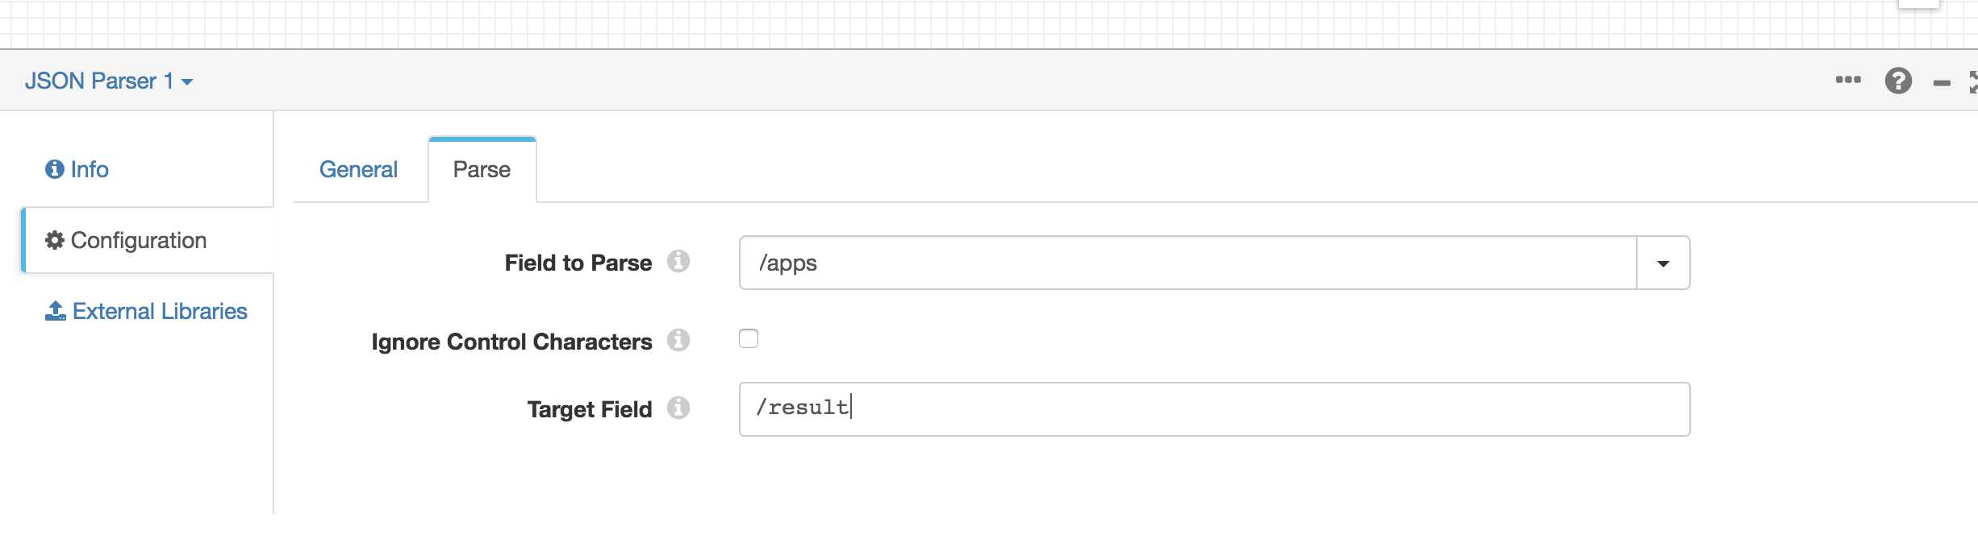Screen dimensions: 1978x543
Task: Focus the Target Field text input
Action: point(1214,409)
